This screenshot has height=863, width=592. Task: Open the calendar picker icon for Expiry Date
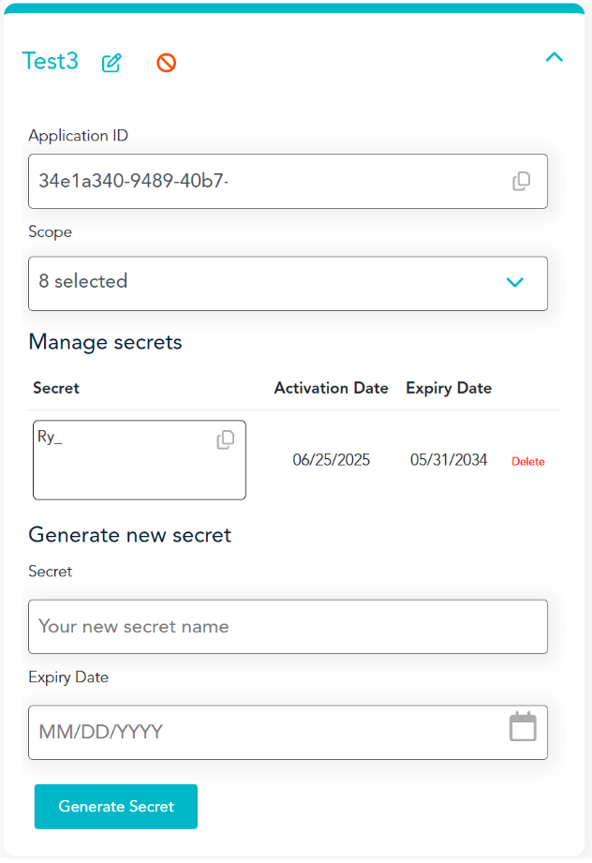(523, 727)
